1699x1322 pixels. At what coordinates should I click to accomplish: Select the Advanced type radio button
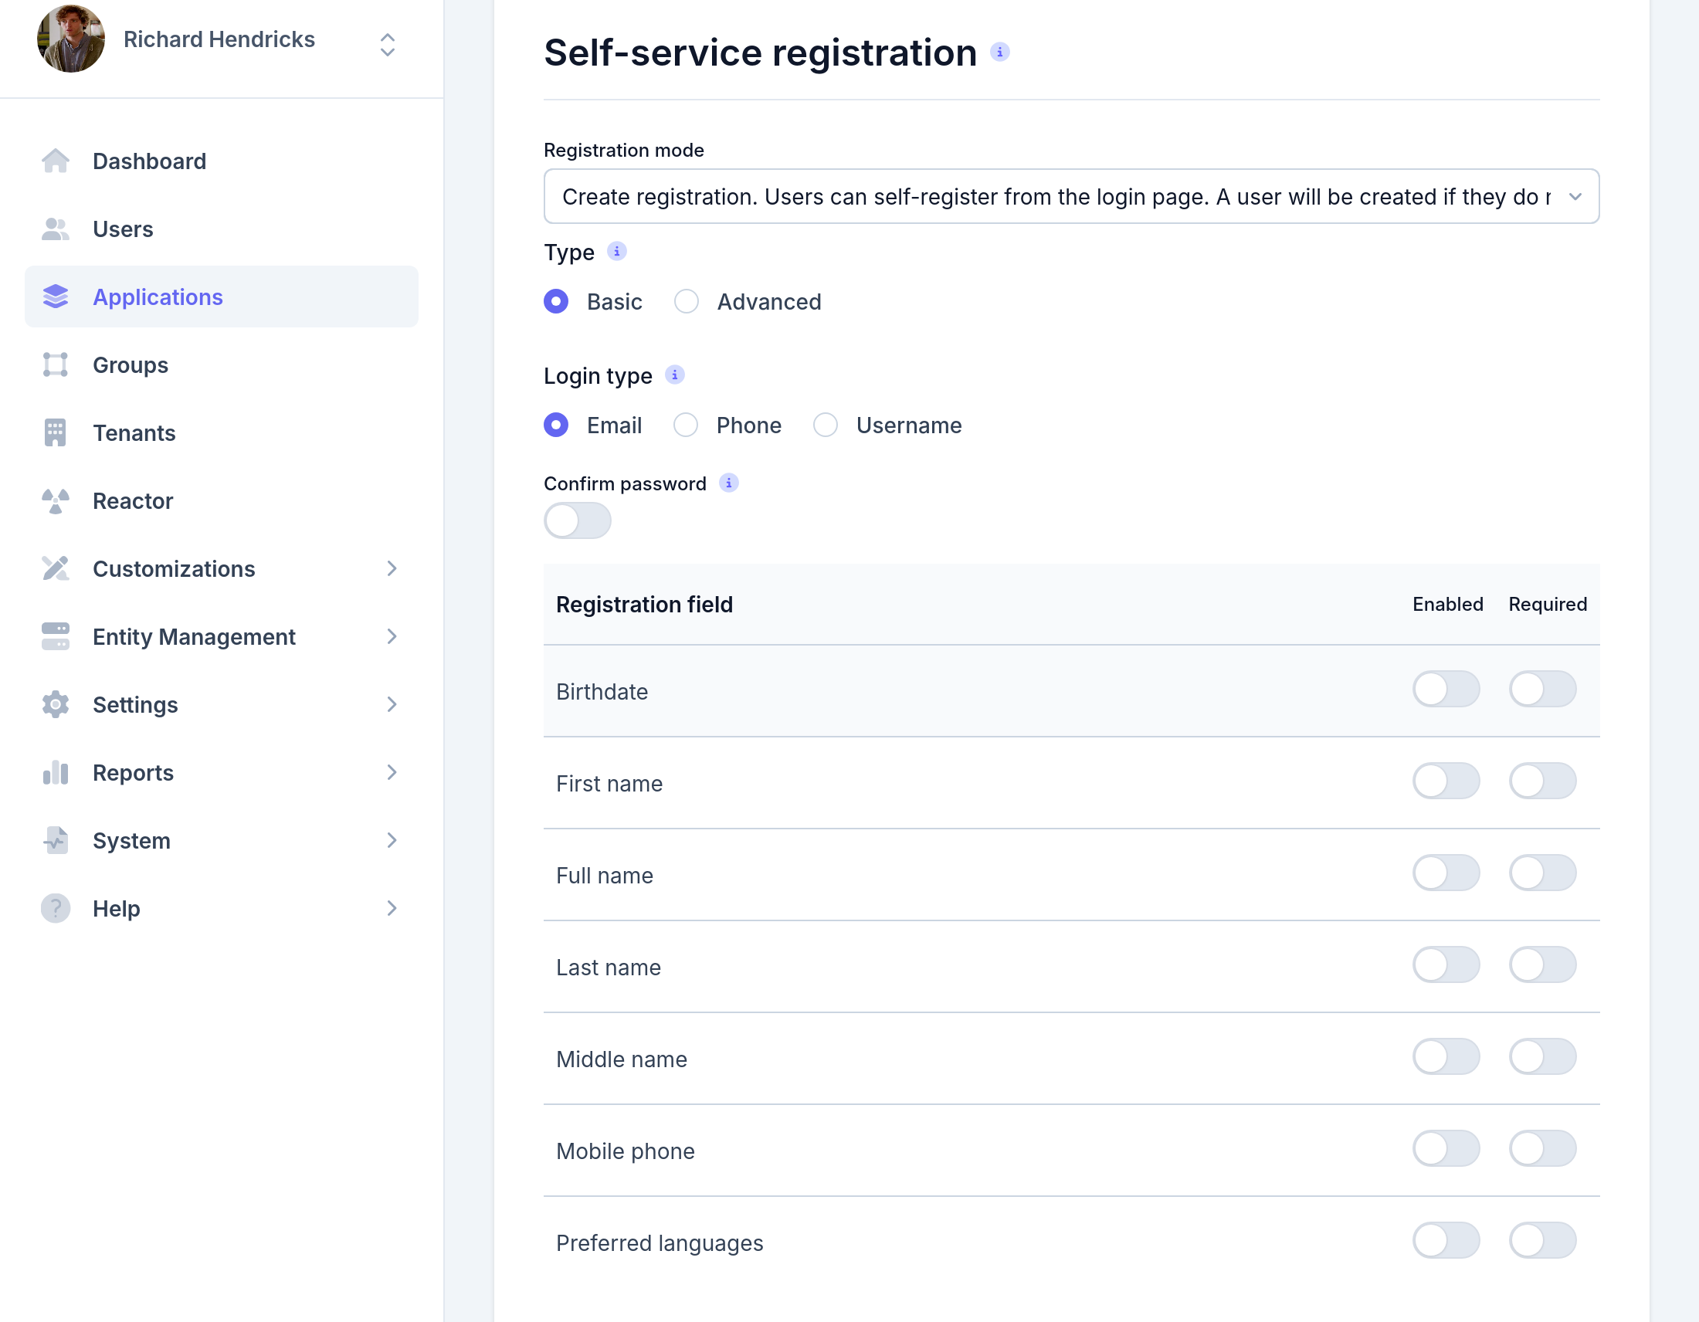pos(686,301)
